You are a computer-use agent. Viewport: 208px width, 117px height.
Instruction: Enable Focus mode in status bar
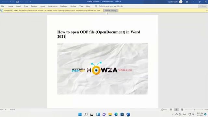pyautogui.click(x=164, y=110)
